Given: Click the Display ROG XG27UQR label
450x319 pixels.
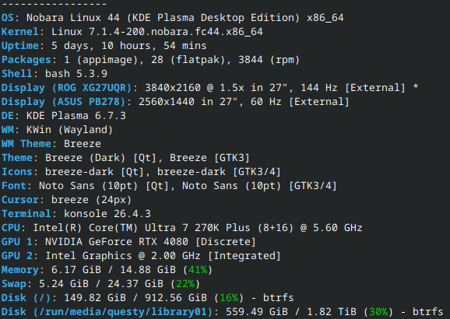Looking at the screenshot, I should click(x=66, y=88).
